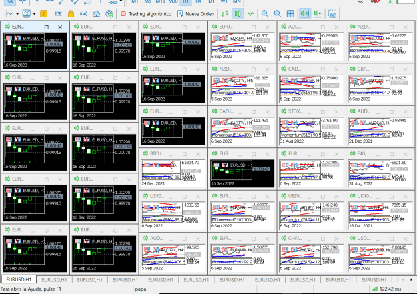Open the IDE MetaEditor icon
417x294 pixels.
click(x=58, y=14)
